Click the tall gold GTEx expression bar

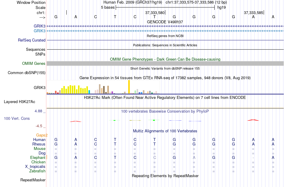[x=129, y=87]
